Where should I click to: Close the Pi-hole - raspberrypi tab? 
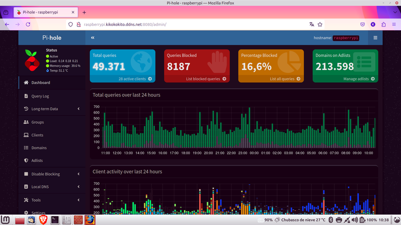coord(73,12)
